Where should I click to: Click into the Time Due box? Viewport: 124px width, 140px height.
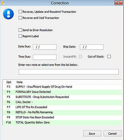click(x=45, y=57)
